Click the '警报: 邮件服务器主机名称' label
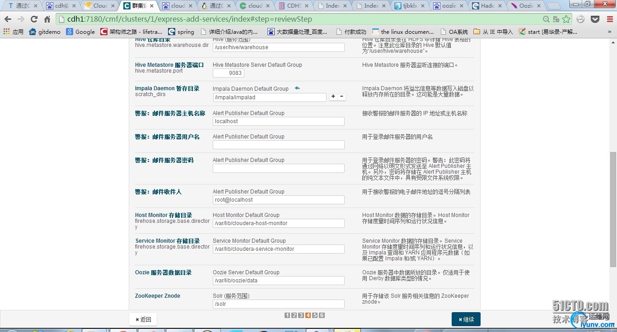The width and height of the screenshot is (617, 332). [x=170, y=113]
